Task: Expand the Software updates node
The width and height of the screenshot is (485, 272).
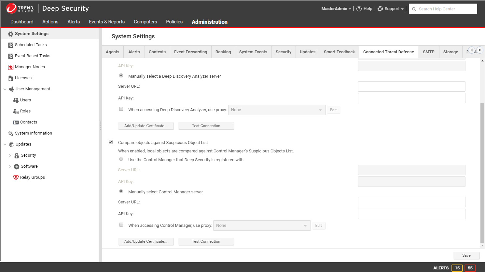Action: pyautogui.click(x=10, y=166)
